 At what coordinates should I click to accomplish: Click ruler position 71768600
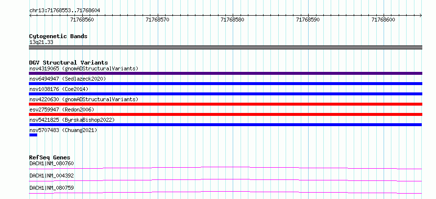[383, 20]
